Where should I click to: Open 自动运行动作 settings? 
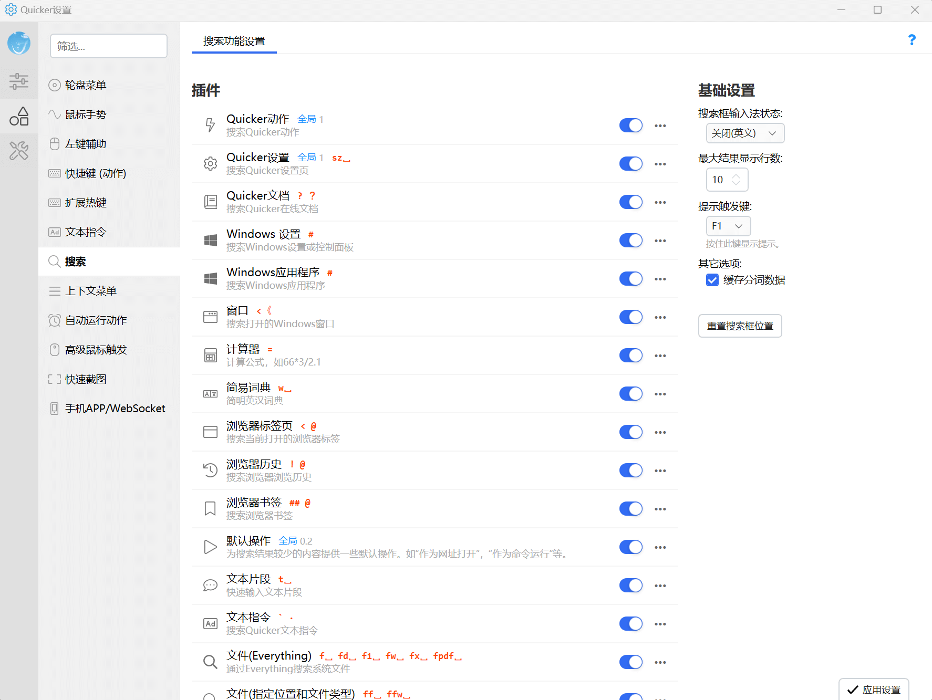pos(109,320)
